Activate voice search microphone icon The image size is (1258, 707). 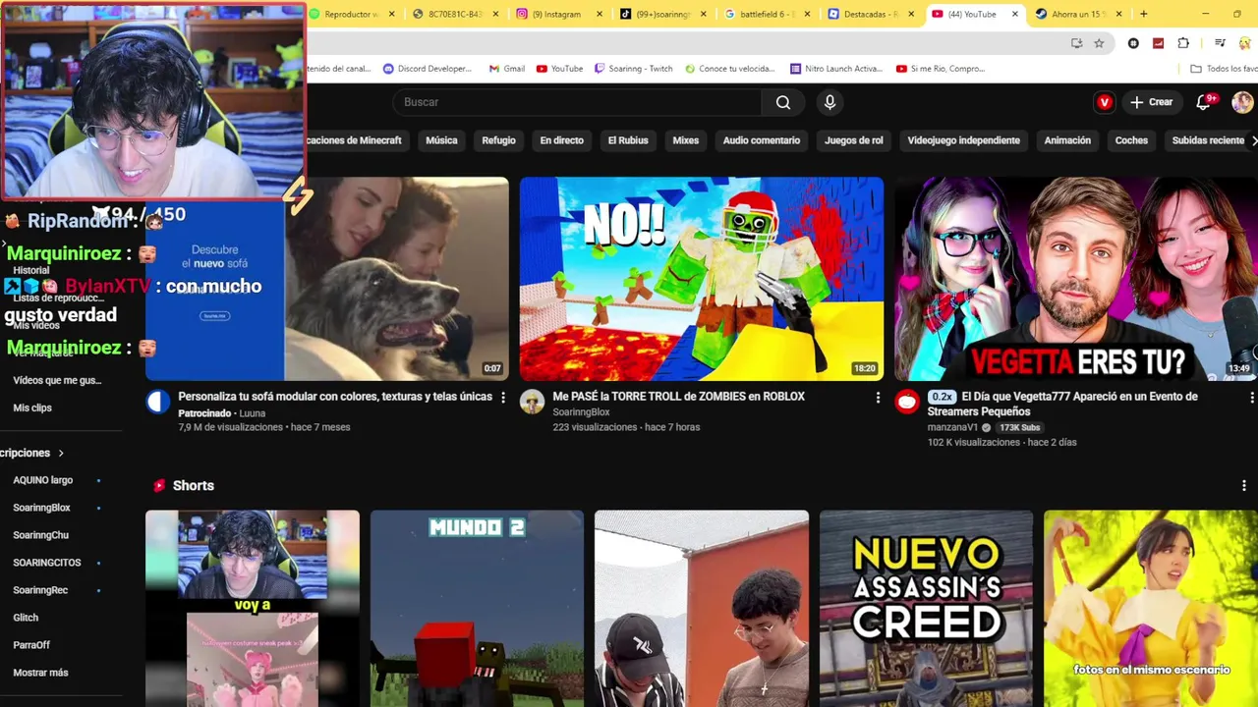829,102
